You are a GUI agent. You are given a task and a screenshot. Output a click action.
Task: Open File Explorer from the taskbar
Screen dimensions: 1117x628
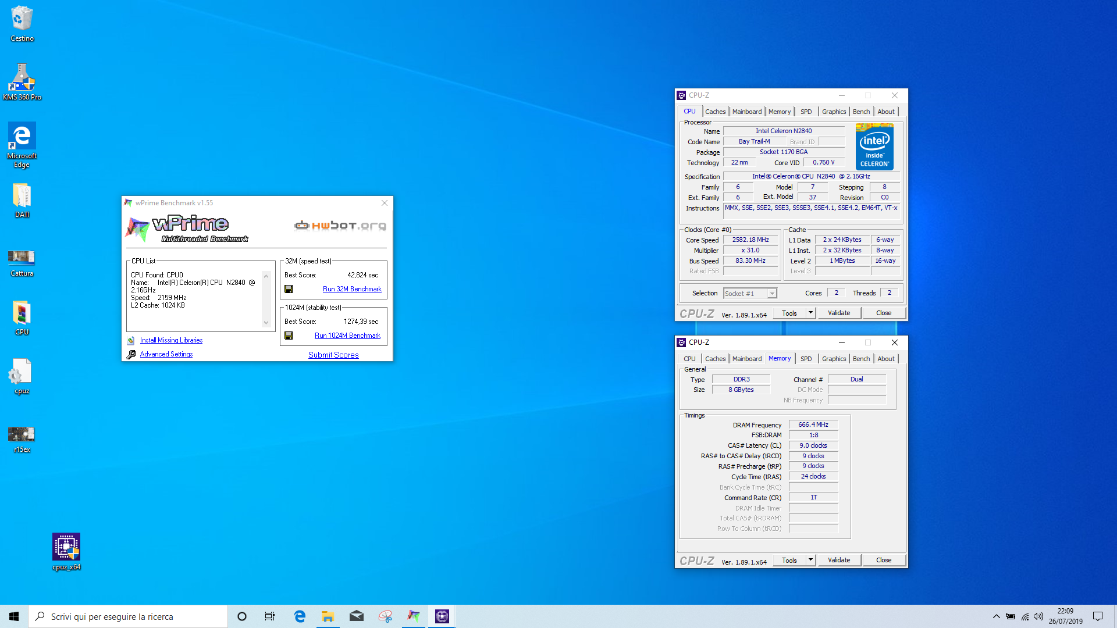[x=328, y=616]
